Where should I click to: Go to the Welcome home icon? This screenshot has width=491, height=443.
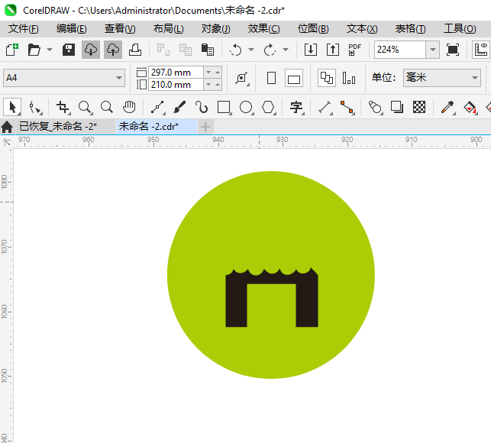coord(7,127)
